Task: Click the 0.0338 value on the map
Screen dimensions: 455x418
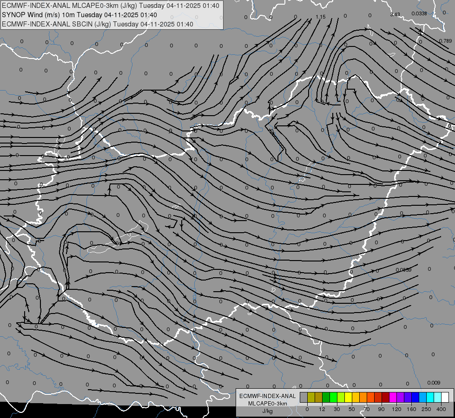Action: [419, 13]
